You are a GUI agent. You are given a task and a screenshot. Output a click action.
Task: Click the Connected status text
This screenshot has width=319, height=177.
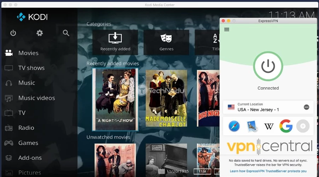tap(268, 88)
